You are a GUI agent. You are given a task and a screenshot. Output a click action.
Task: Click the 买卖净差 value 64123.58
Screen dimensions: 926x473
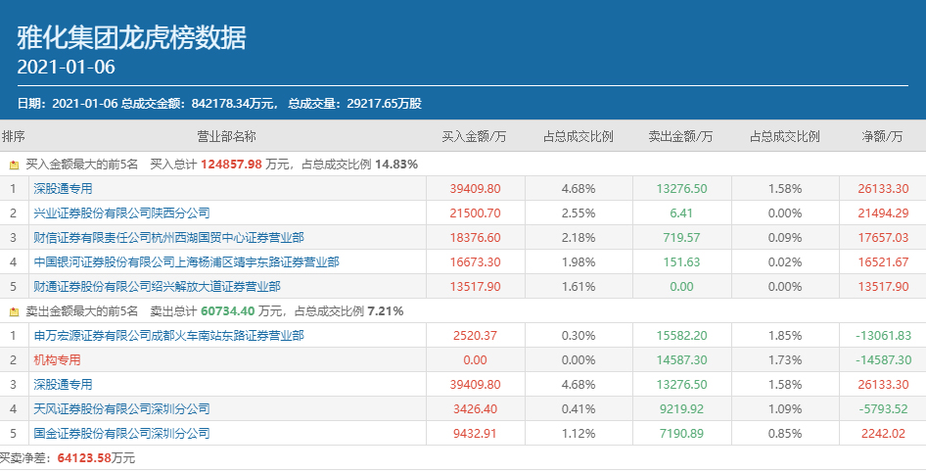(x=85, y=457)
